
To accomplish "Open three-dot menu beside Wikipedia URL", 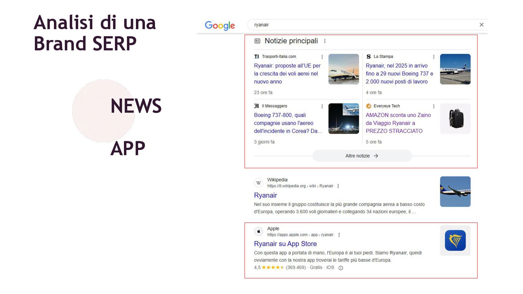I will [338, 186].
